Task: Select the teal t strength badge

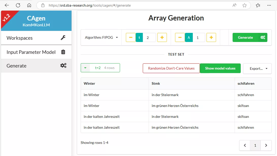Action: point(139,37)
